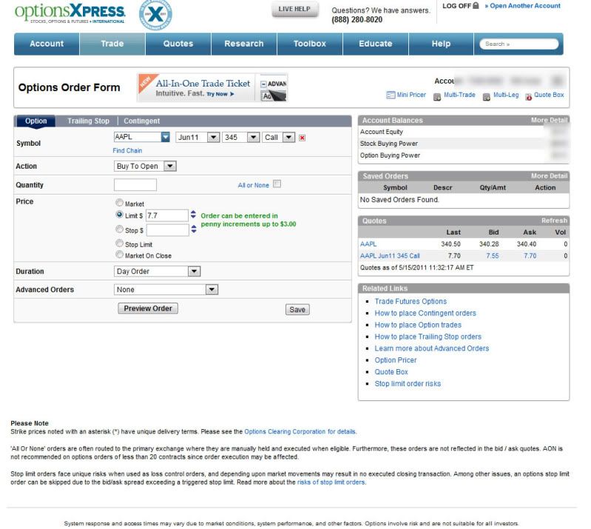This screenshot has width=591, height=529.
Task: Click the 7.55 bid price link
Action: coord(493,256)
